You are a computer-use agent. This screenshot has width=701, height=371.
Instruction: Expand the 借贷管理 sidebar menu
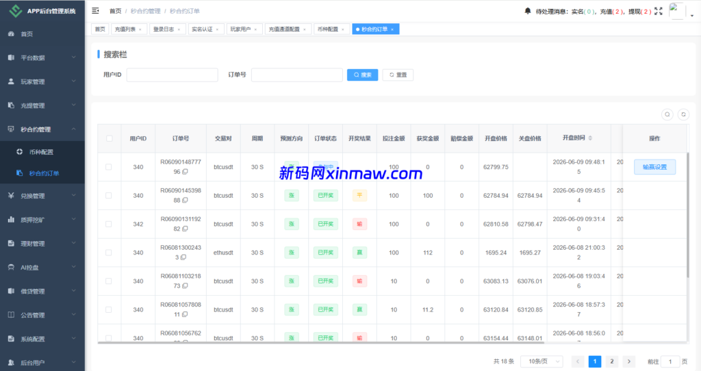pos(42,292)
